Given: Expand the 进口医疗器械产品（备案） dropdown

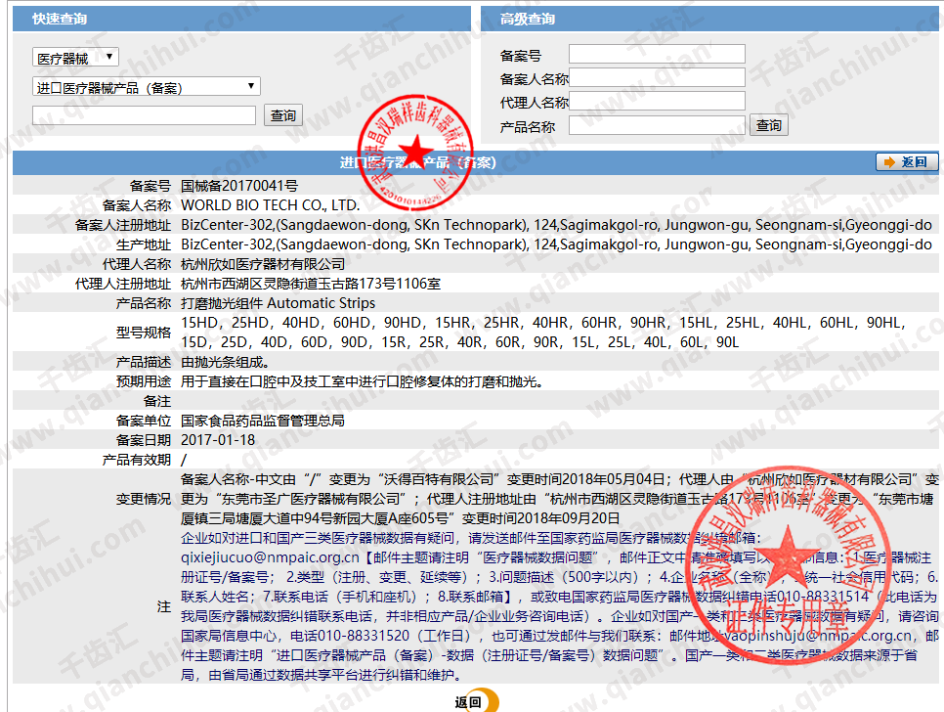Looking at the screenshot, I should click(146, 87).
